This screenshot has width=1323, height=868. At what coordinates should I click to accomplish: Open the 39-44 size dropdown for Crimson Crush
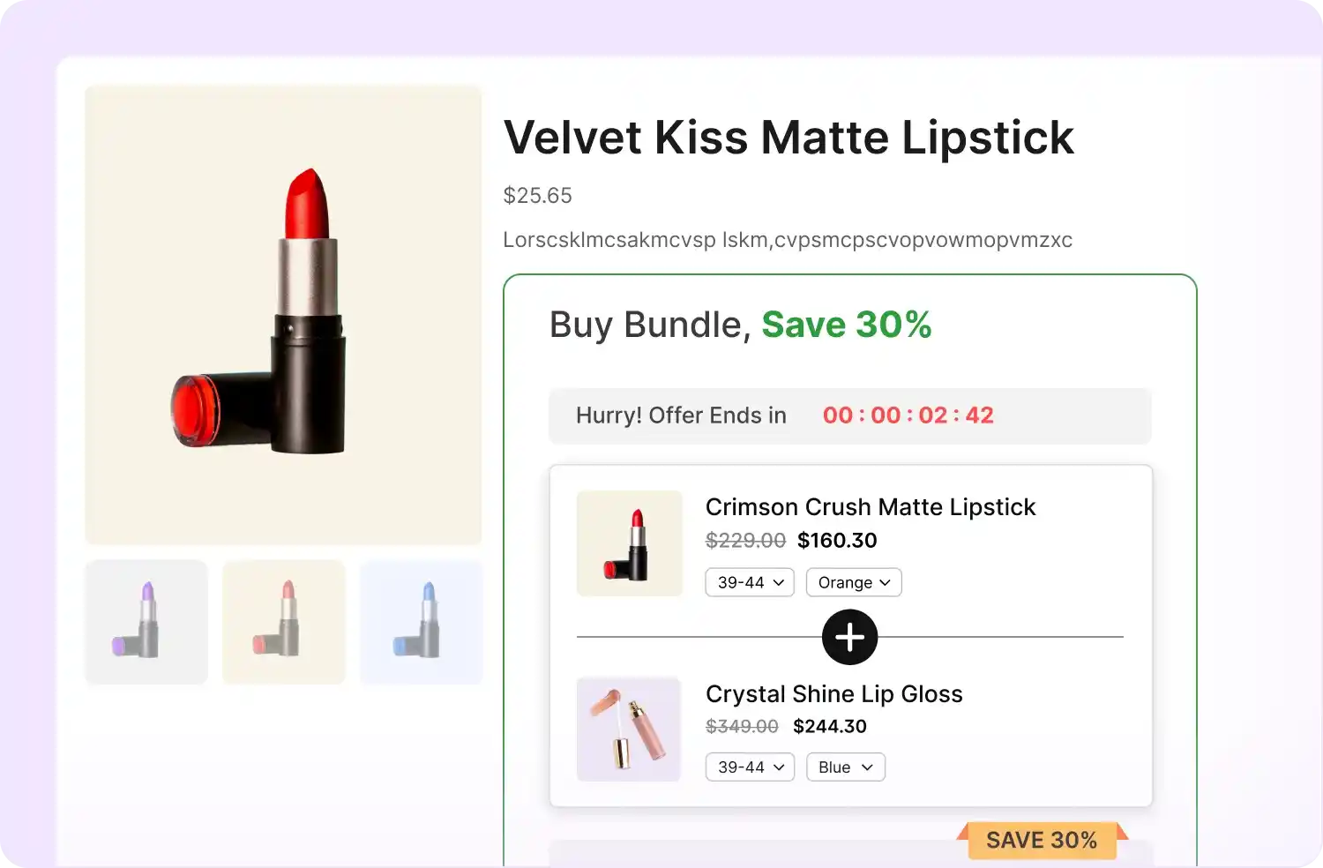[750, 582]
